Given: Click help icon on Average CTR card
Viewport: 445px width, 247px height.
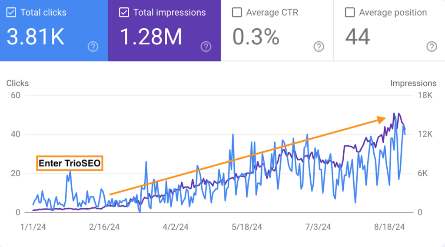Looking at the screenshot, I should coord(319,47).
